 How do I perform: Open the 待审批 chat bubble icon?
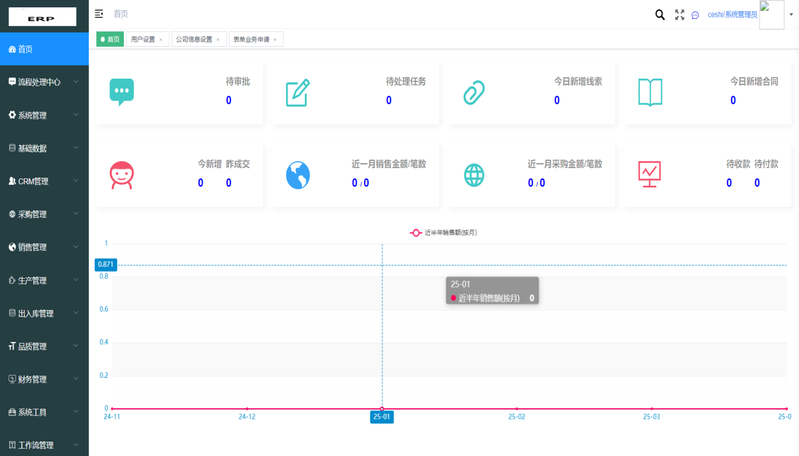[122, 91]
